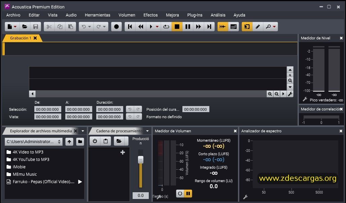Click the up arrow of waveform vertical scroll
This screenshot has height=203, width=346.
click(290, 70)
